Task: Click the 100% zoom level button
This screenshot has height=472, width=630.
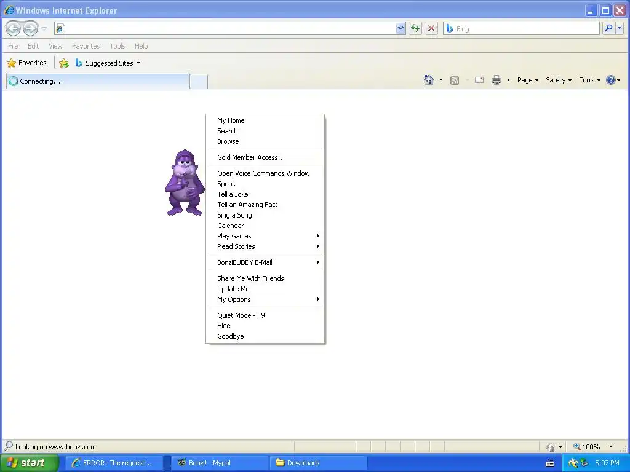Action: click(x=586, y=447)
